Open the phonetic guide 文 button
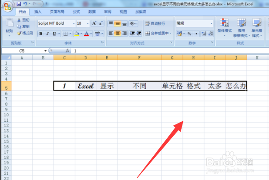The height and width of the screenshot is (180, 269). (97, 34)
